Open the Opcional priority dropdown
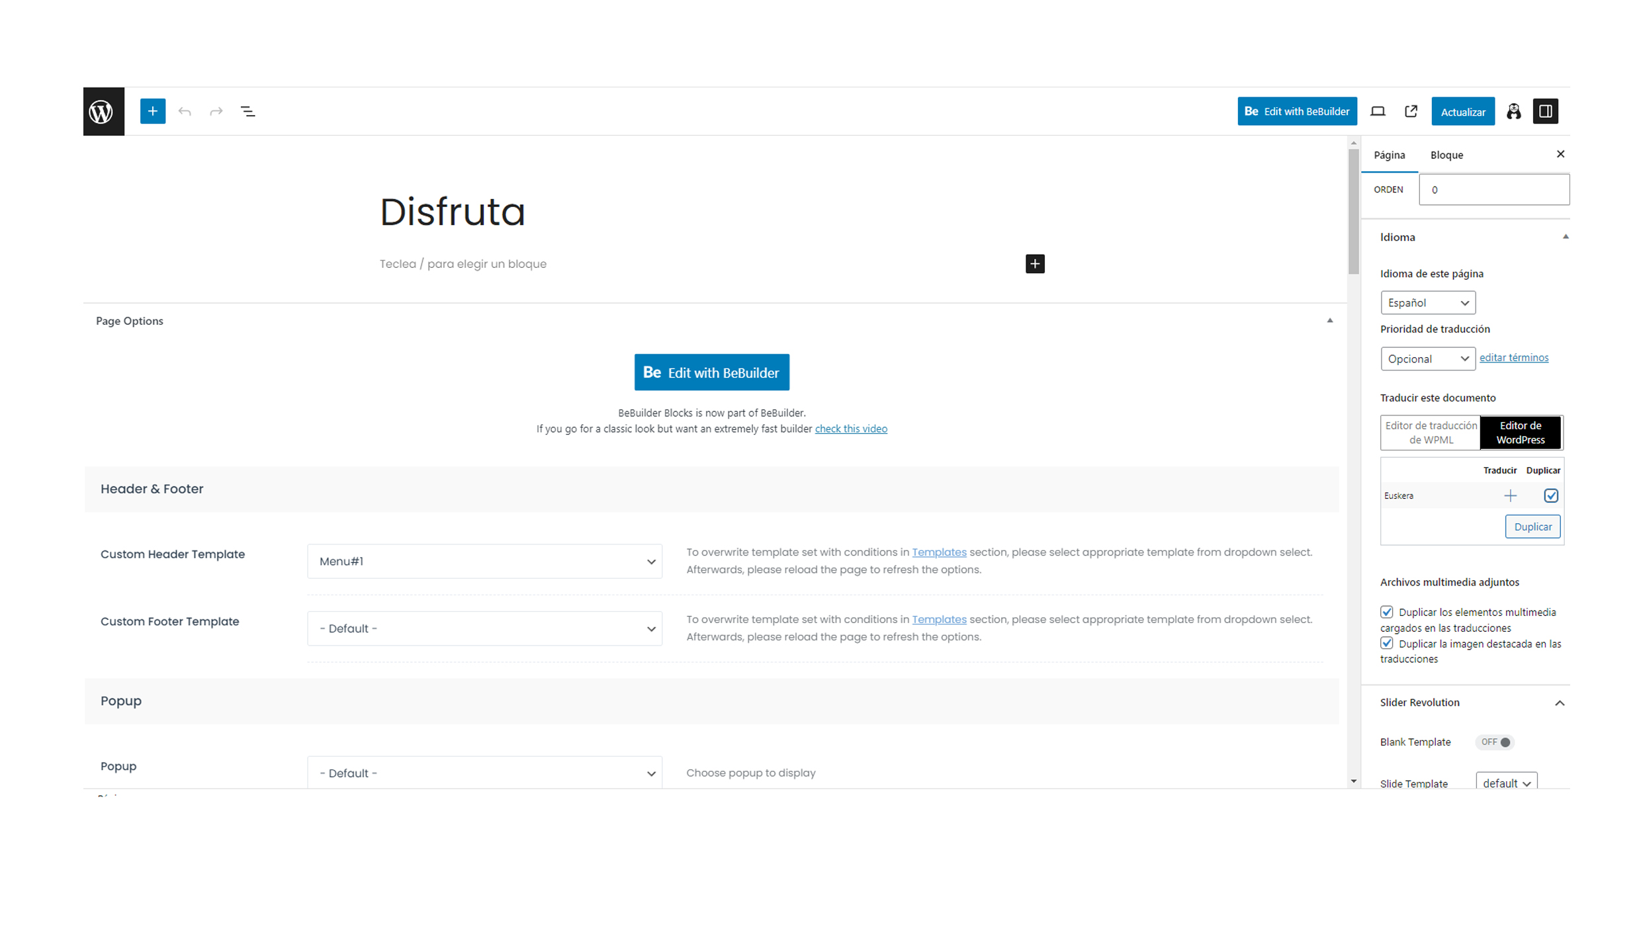Screen dimensions: 1641x934 [1428, 359]
